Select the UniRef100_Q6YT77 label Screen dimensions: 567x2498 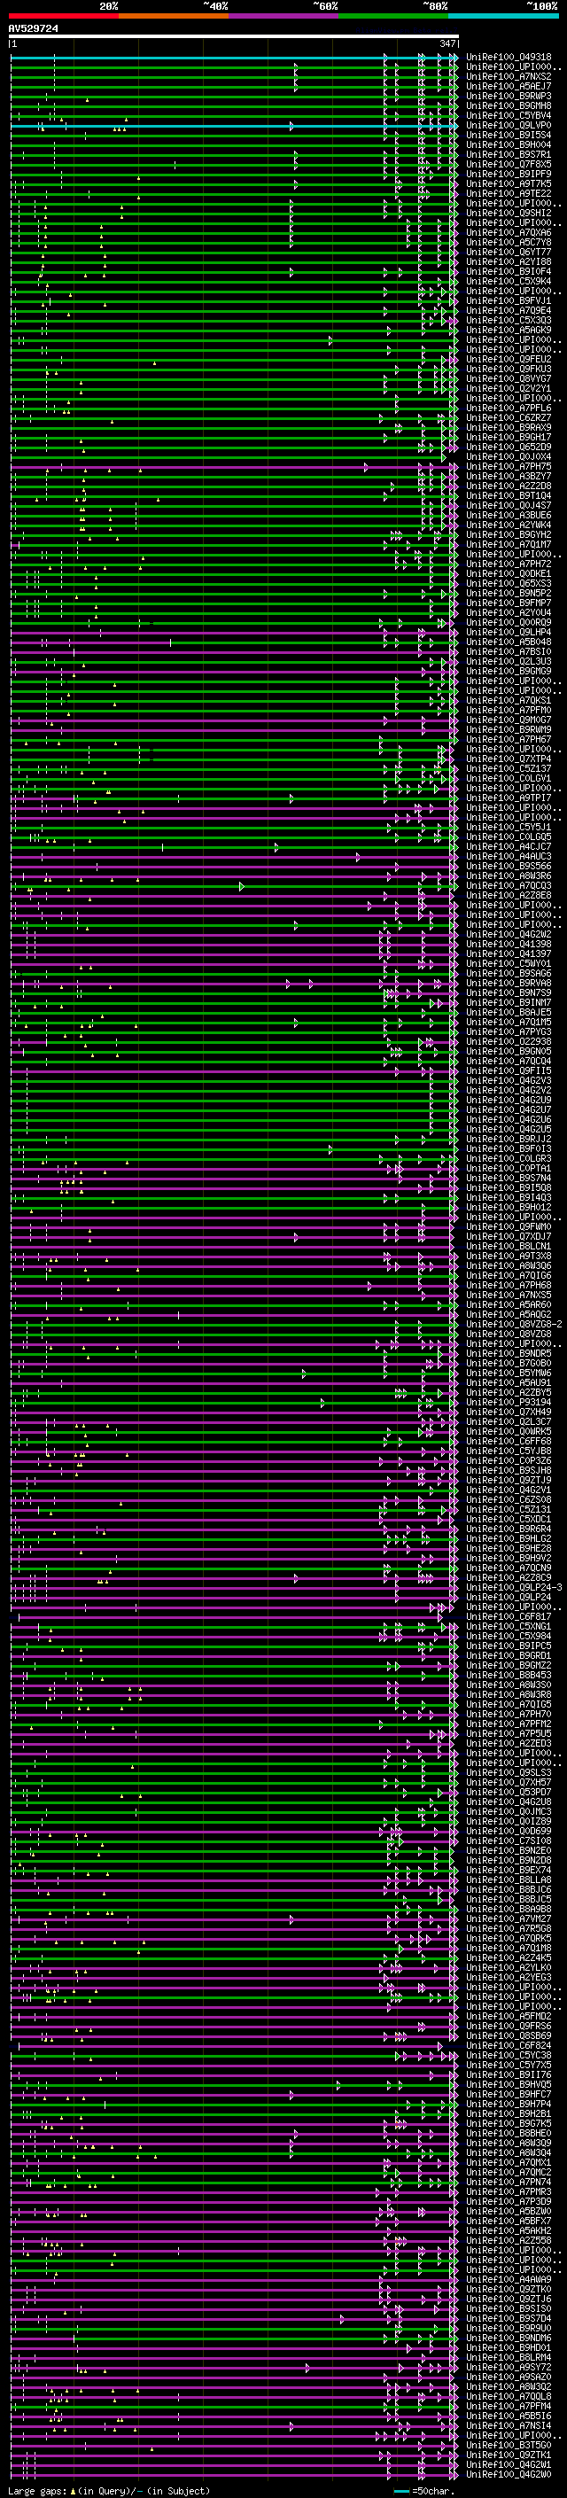tap(509, 253)
